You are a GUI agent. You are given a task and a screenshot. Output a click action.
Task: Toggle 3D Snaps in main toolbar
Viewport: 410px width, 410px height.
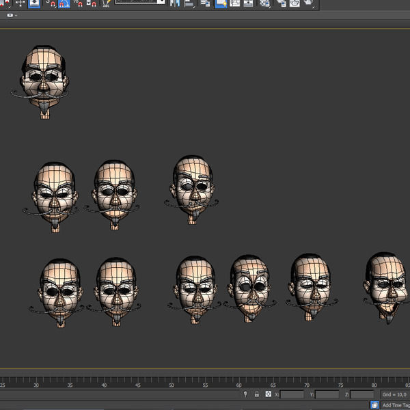(x=51, y=3)
